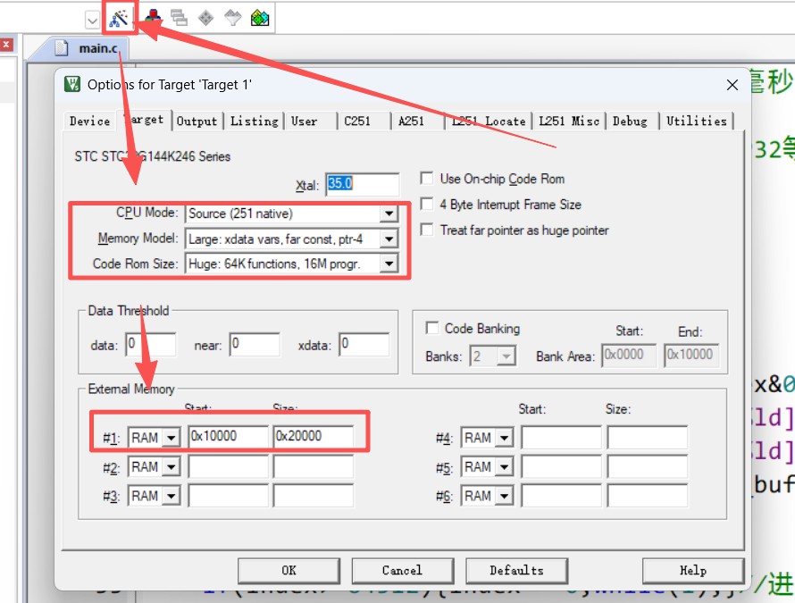The image size is (795, 603).
Task: Close the Options for Target dialog
Action: pos(732,85)
